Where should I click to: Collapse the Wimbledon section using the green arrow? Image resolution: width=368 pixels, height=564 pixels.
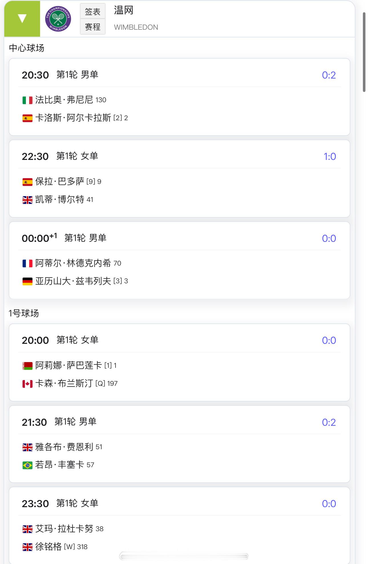point(22,19)
